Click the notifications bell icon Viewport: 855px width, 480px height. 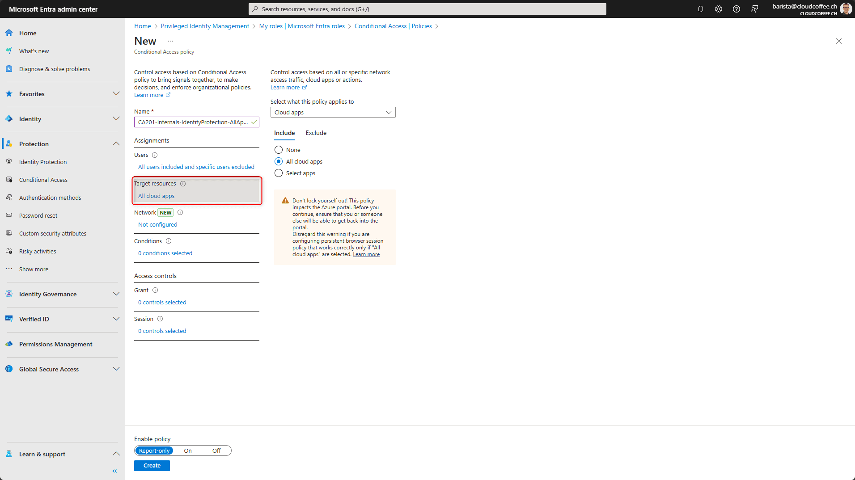click(701, 8)
